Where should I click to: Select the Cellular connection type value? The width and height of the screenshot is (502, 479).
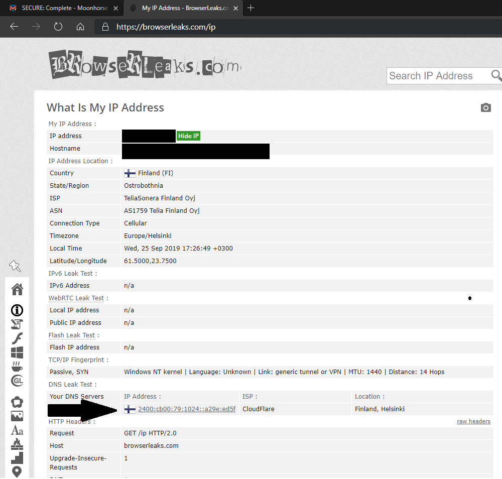pos(136,223)
